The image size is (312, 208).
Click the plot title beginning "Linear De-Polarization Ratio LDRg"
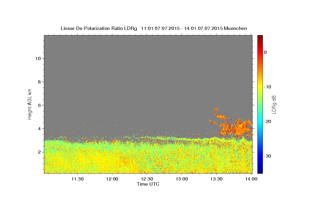pos(154,28)
